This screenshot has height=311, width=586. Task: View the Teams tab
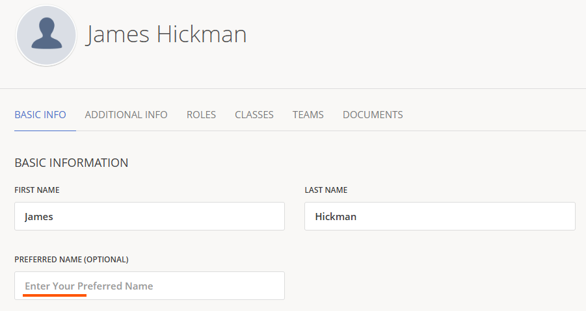(x=308, y=115)
